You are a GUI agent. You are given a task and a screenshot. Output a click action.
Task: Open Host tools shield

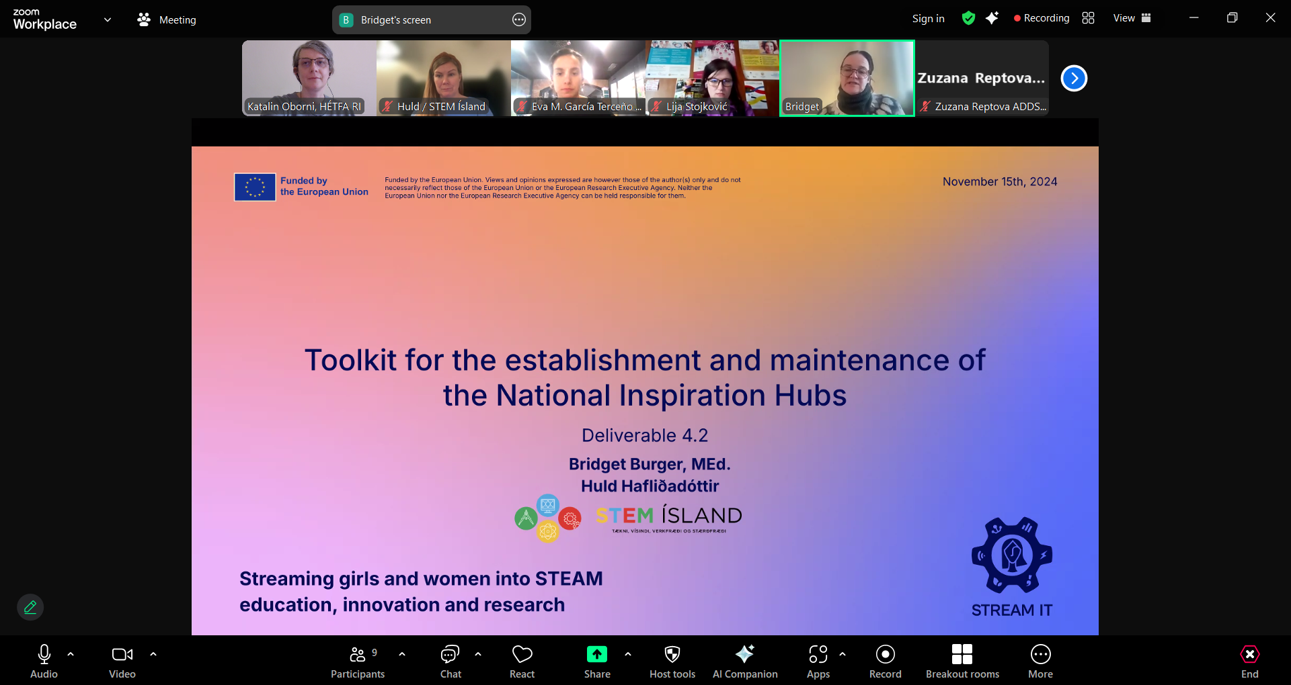point(672,661)
